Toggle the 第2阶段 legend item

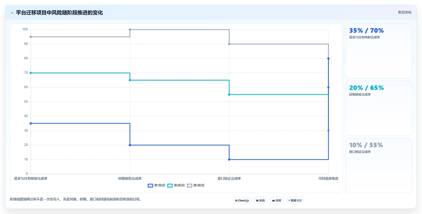(176, 185)
